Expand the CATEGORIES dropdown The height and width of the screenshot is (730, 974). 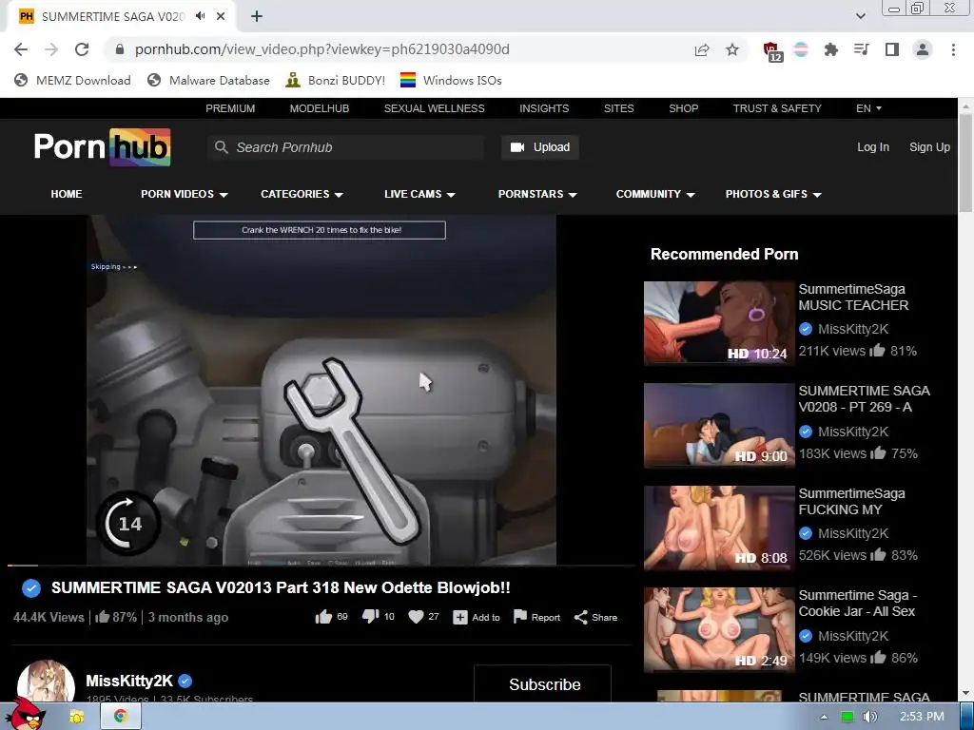(x=302, y=194)
